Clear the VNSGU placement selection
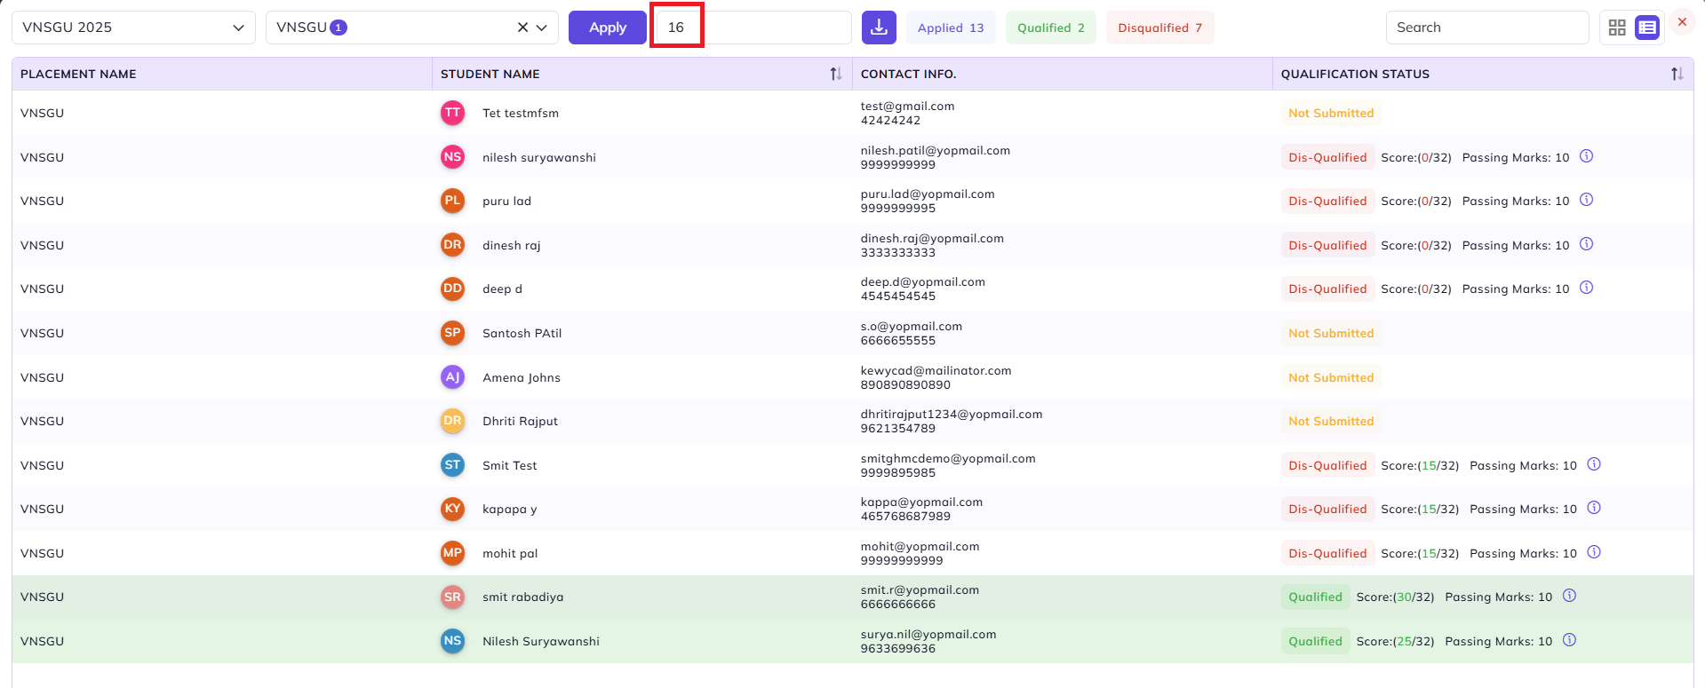This screenshot has width=1705, height=688. (522, 28)
